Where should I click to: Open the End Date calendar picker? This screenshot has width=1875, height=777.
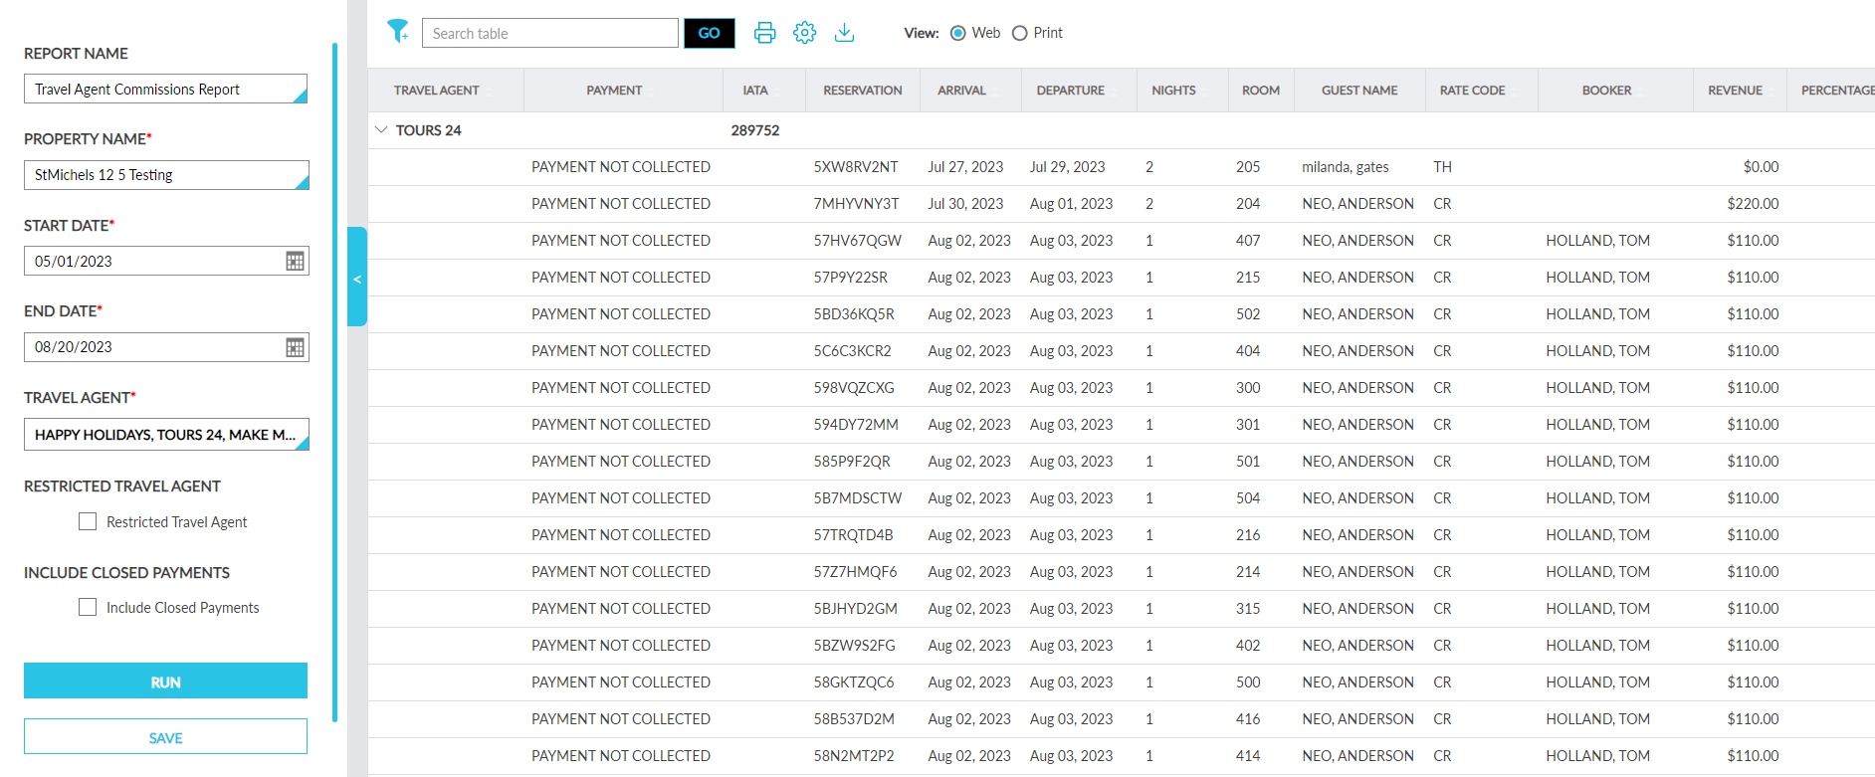(295, 347)
